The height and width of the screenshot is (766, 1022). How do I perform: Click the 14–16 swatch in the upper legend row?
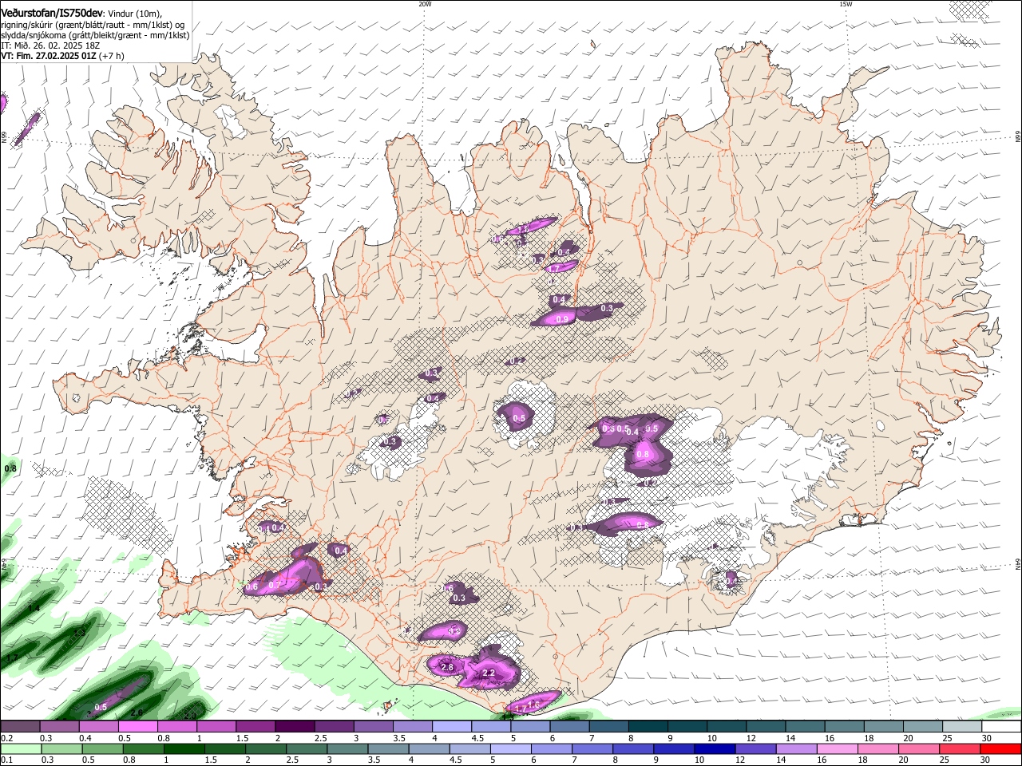[x=805, y=727]
